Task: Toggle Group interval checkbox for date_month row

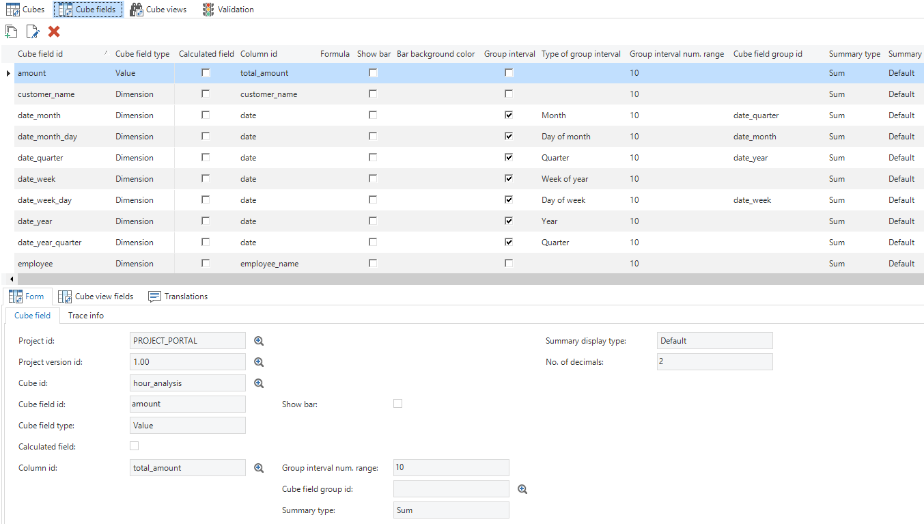Action: (509, 115)
